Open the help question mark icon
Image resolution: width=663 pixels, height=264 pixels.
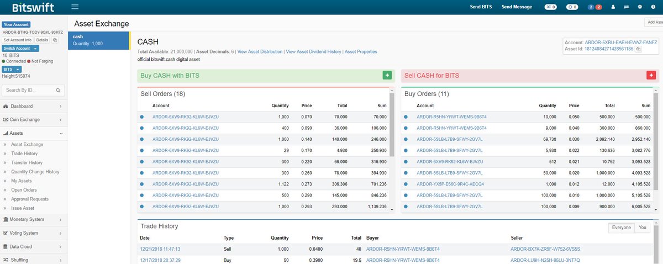[x=654, y=7]
